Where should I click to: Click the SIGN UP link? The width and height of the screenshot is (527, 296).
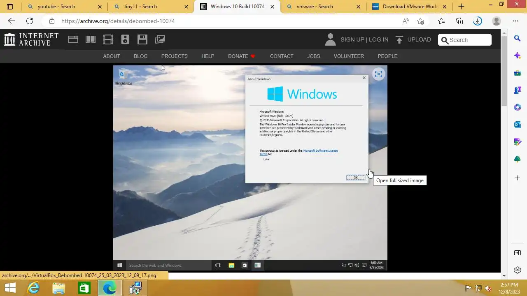(352, 39)
